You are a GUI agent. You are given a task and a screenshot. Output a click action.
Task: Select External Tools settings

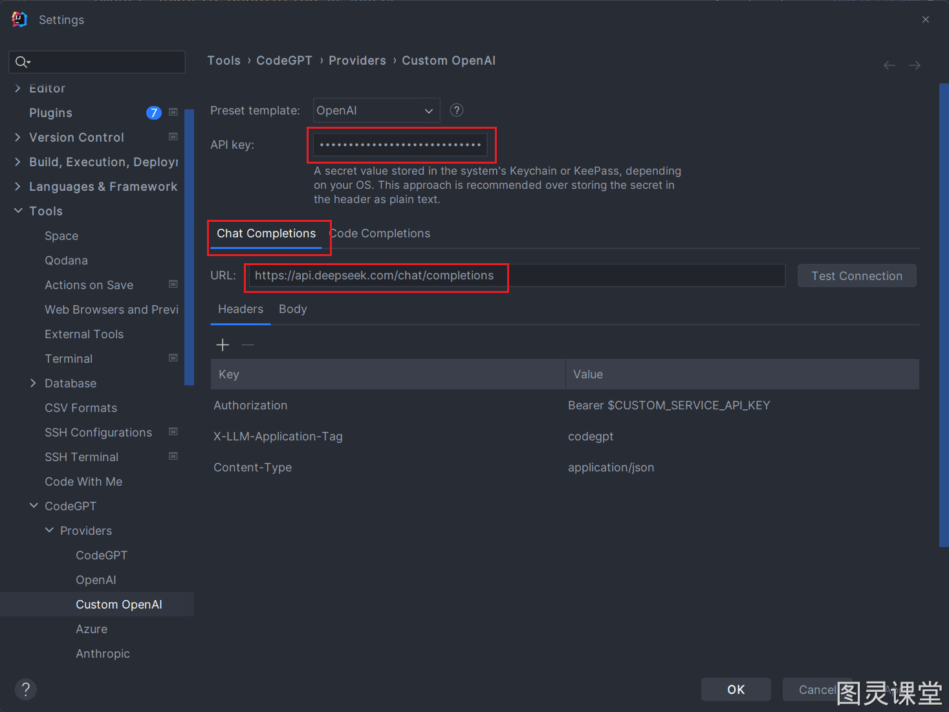84,334
